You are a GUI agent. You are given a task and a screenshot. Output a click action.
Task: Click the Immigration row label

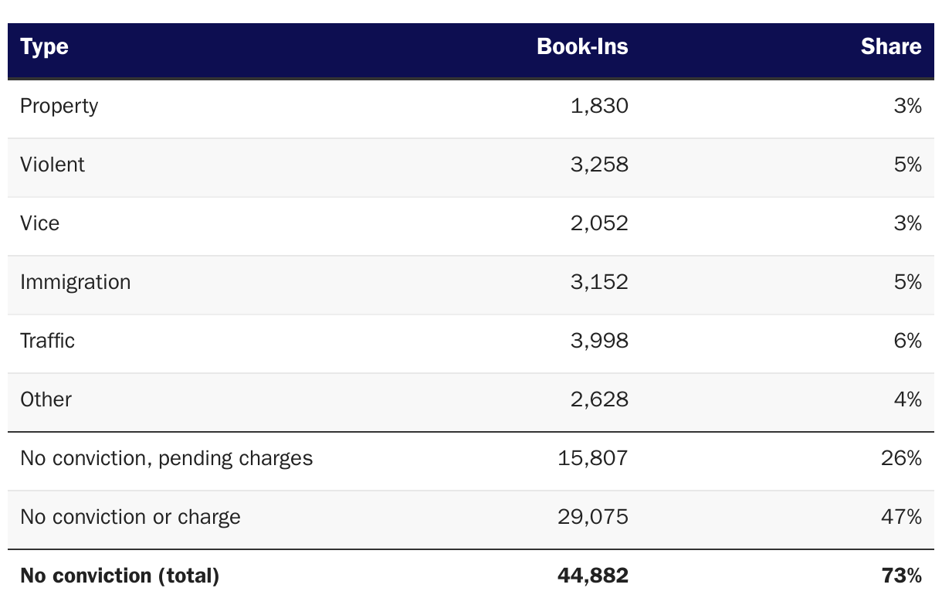coord(76,282)
